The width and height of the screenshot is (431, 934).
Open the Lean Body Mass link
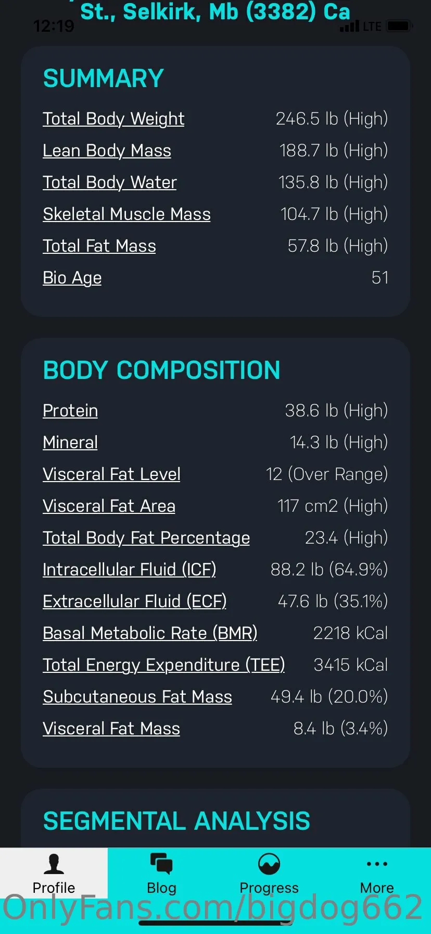click(107, 151)
